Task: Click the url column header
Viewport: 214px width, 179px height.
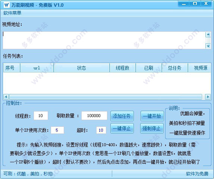Action: click(37, 68)
